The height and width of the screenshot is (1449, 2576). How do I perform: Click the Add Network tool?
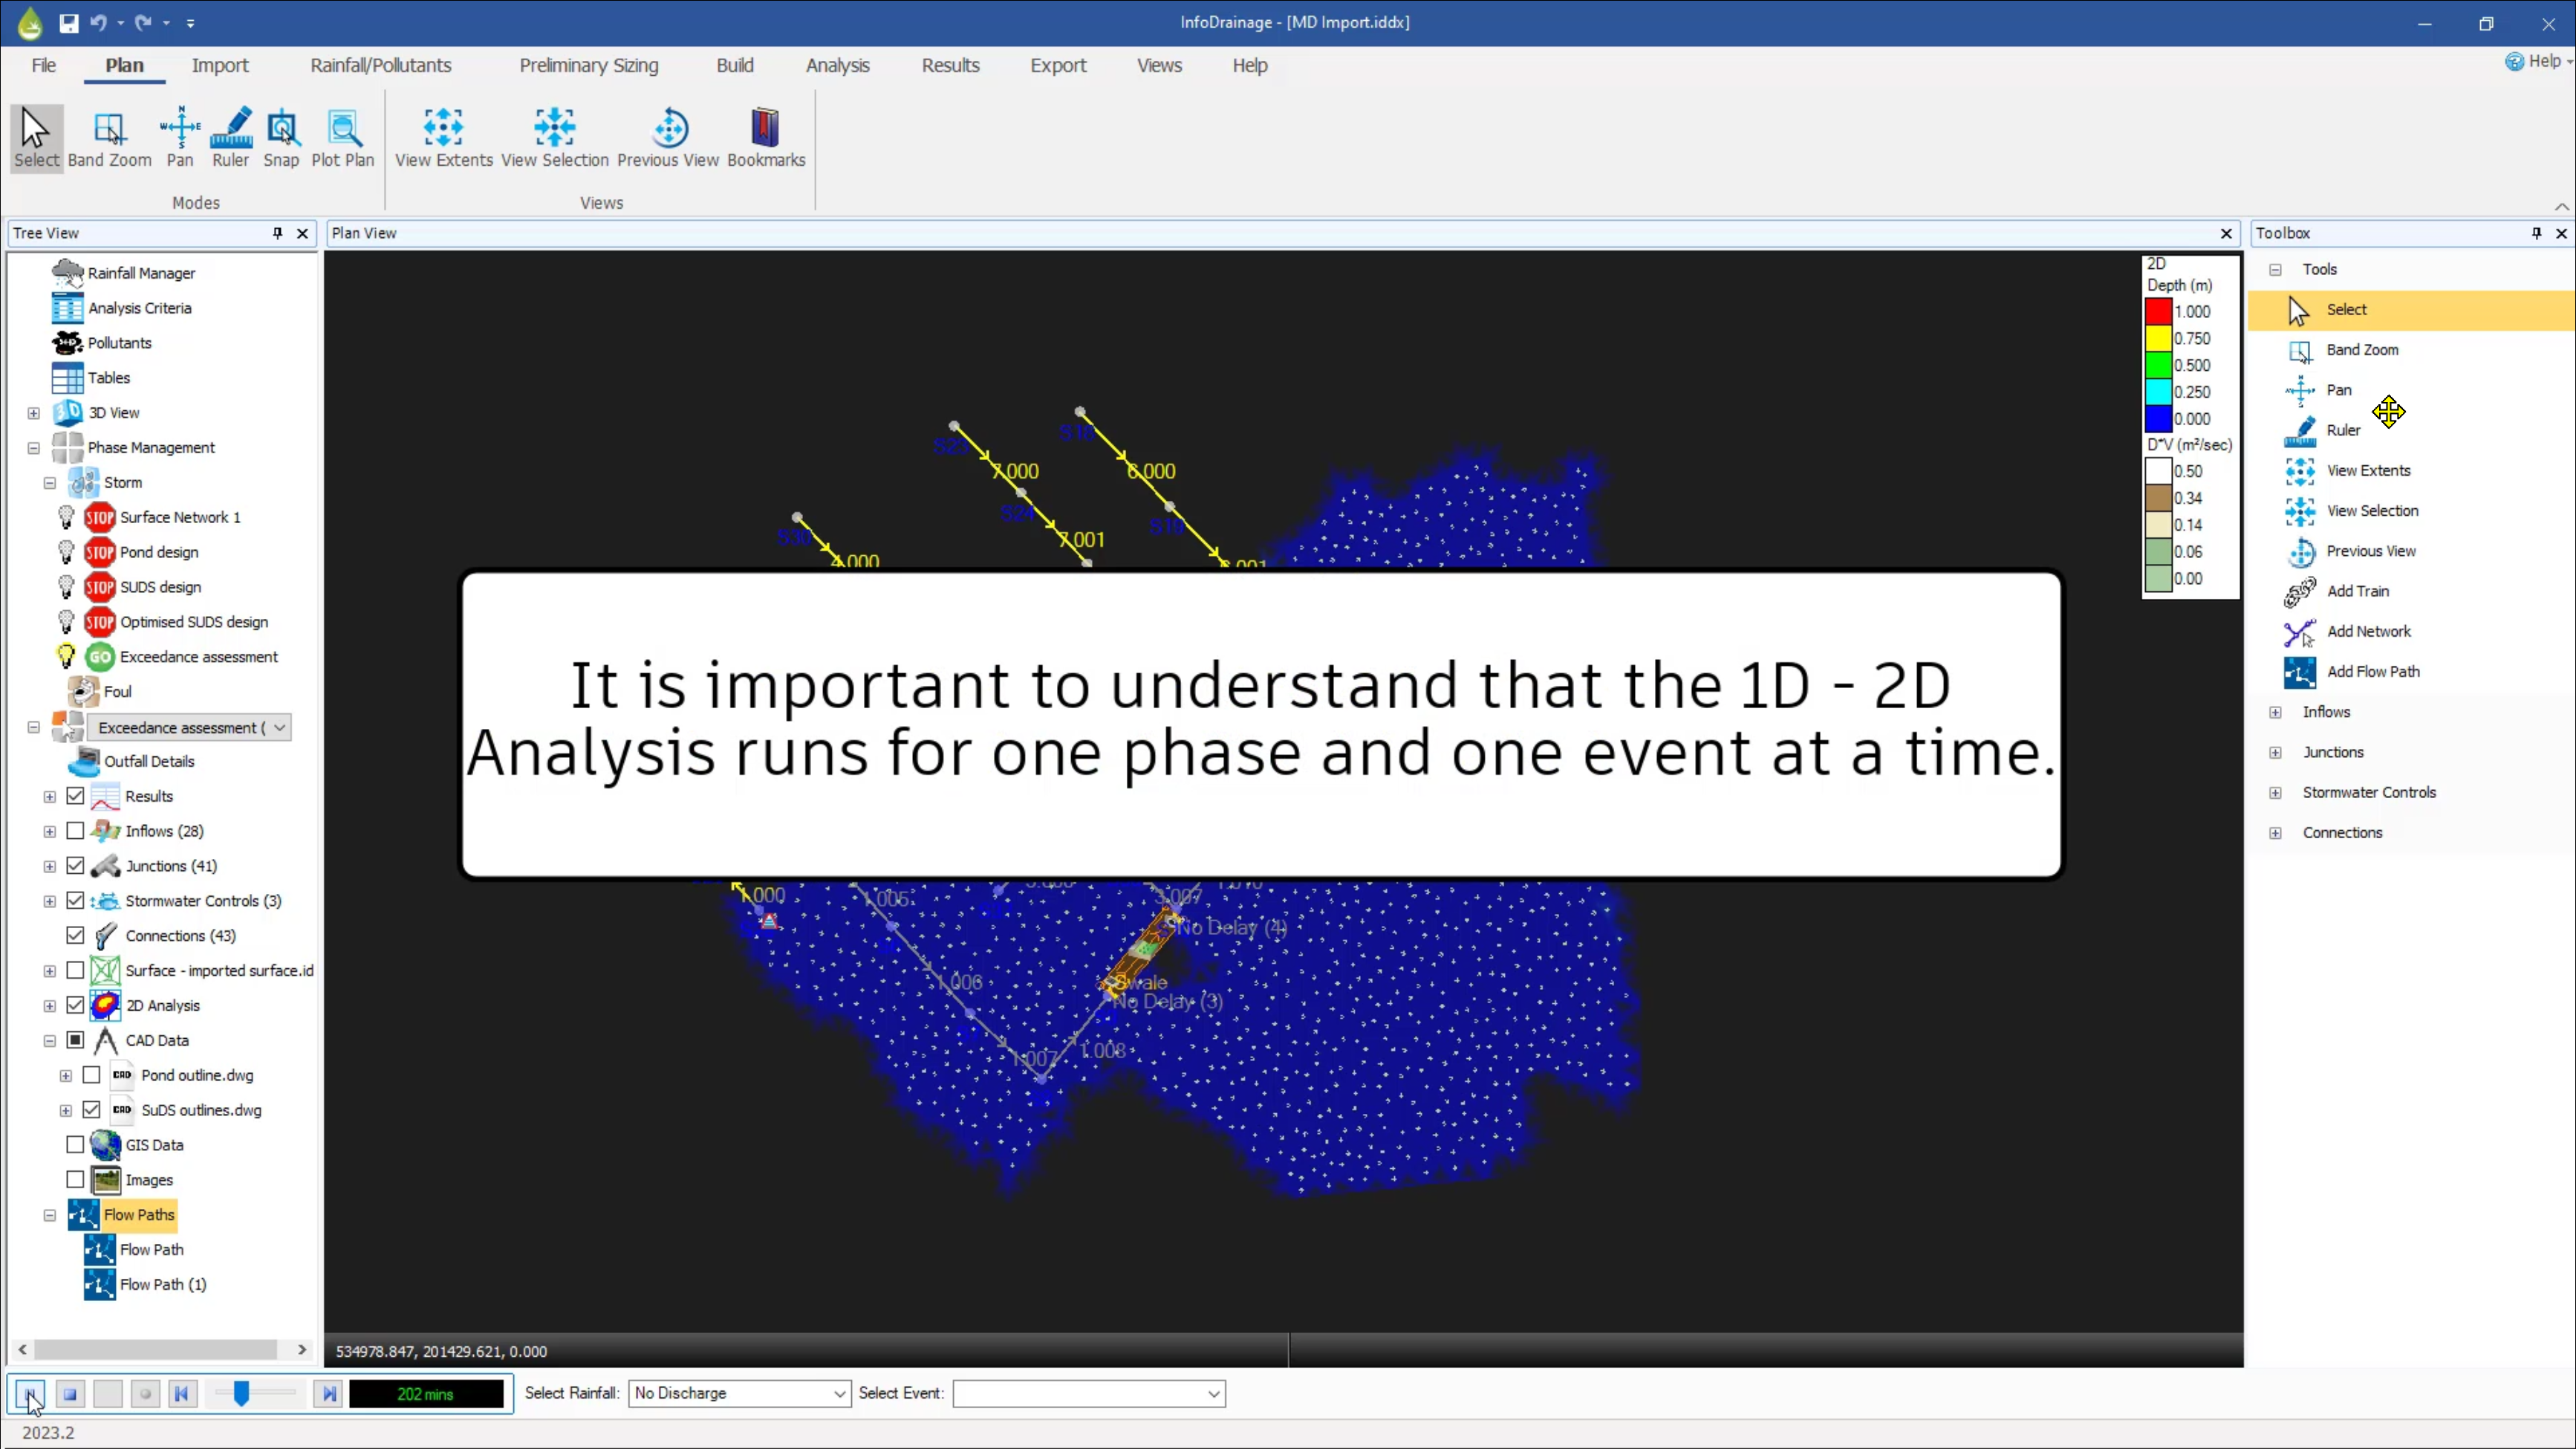(x=2369, y=632)
